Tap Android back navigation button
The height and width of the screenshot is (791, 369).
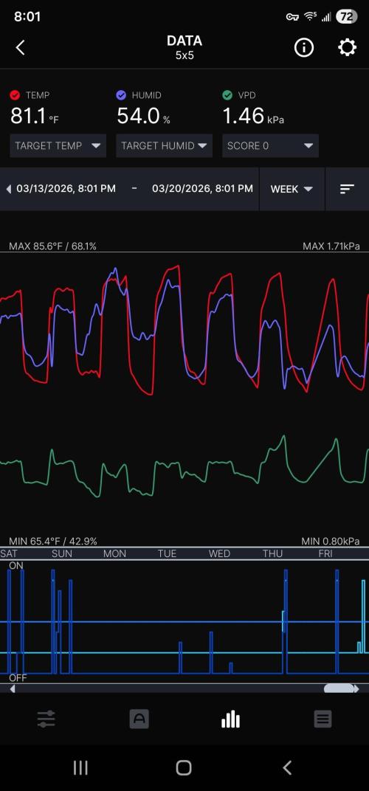[x=287, y=768]
